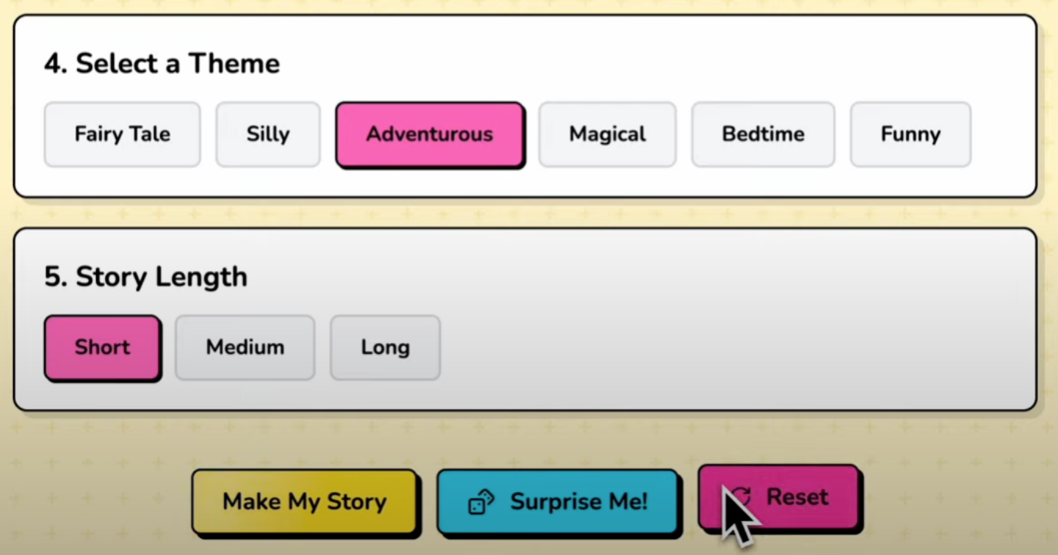Select the Bedtime theme button

click(x=763, y=134)
